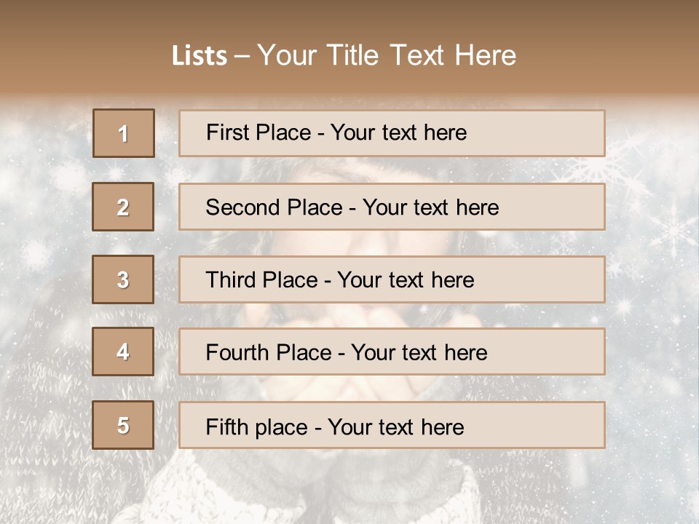Click Your Title Text Here in title
This screenshot has width=699, height=524.
[387, 55]
